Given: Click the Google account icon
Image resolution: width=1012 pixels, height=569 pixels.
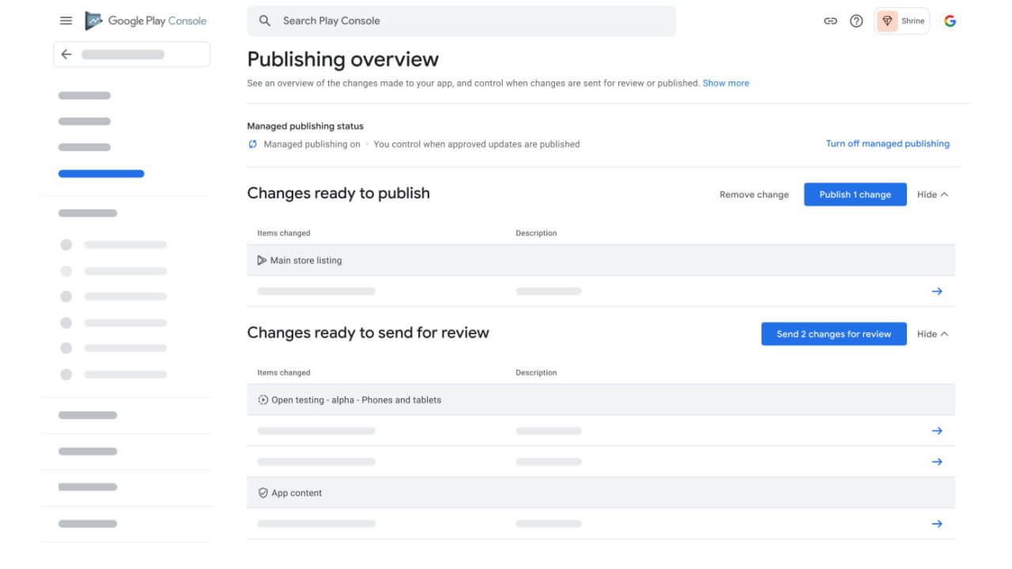Looking at the screenshot, I should click(x=950, y=21).
